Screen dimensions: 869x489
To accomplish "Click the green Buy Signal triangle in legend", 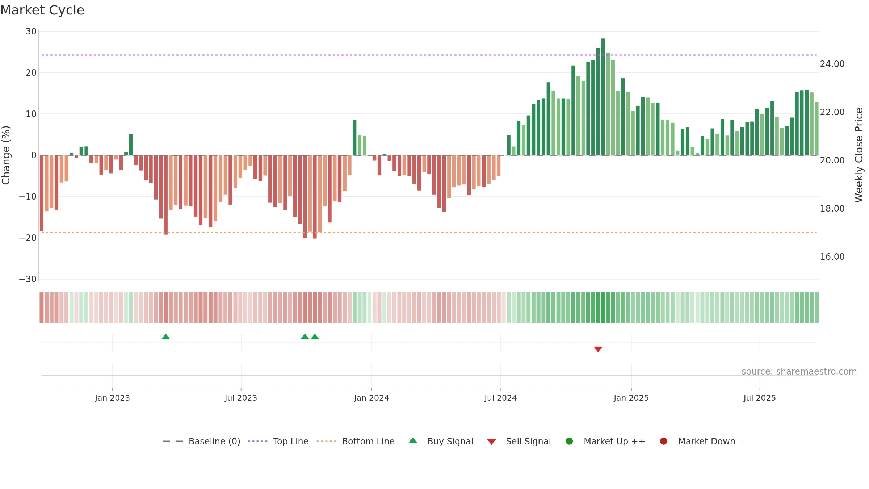I will point(413,440).
